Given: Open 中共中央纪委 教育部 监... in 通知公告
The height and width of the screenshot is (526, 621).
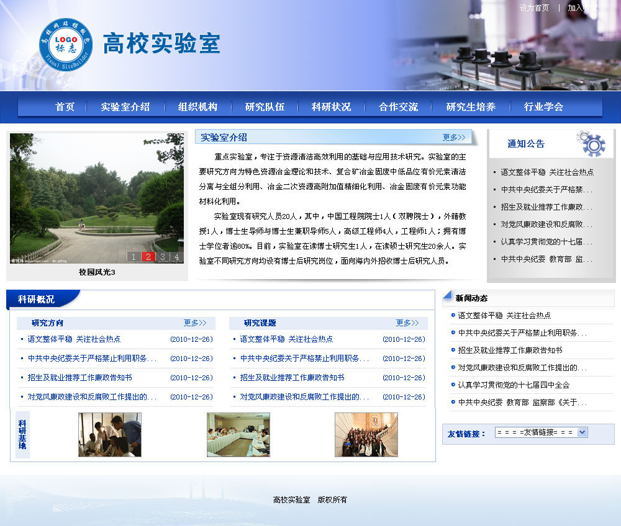Looking at the screenshot, I should click(x=546, y=259).
